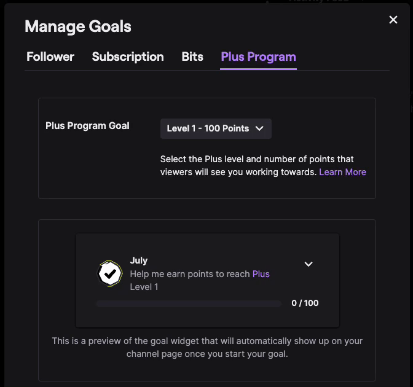Close the Manage Goals dialog

pyautogui.click(x=393, y=20)
